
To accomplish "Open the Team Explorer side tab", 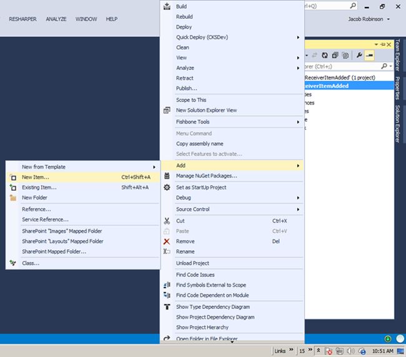I will (x=398, y=55).
